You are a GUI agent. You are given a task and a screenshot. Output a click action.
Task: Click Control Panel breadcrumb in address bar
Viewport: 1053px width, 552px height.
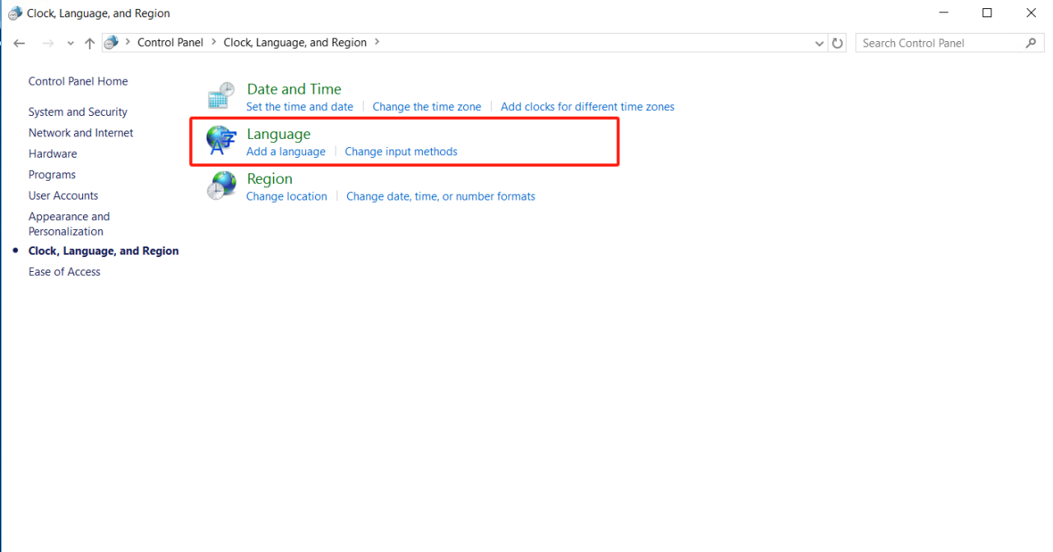(x=170, y=43)
